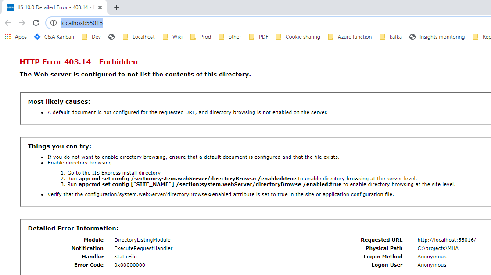Open the kafka bookmarks folder
The image size is (491, 275).
pos(391,37)
